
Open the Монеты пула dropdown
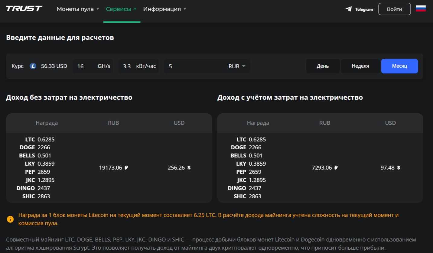coord(76,9)
